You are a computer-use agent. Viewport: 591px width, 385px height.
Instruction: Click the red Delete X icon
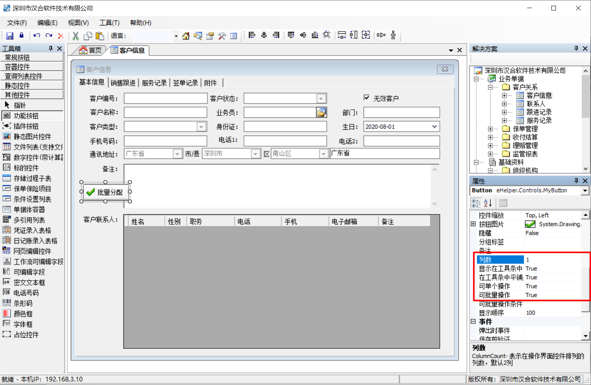pyautogui.click(x=61, y=36)
